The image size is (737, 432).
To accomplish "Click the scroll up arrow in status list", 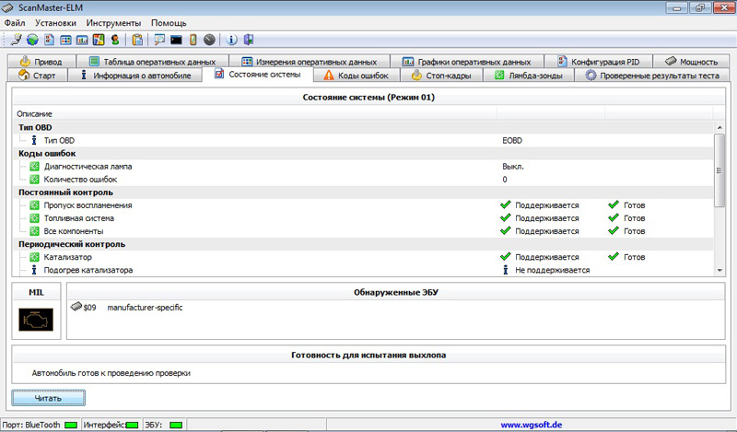I will click(719, 127).
